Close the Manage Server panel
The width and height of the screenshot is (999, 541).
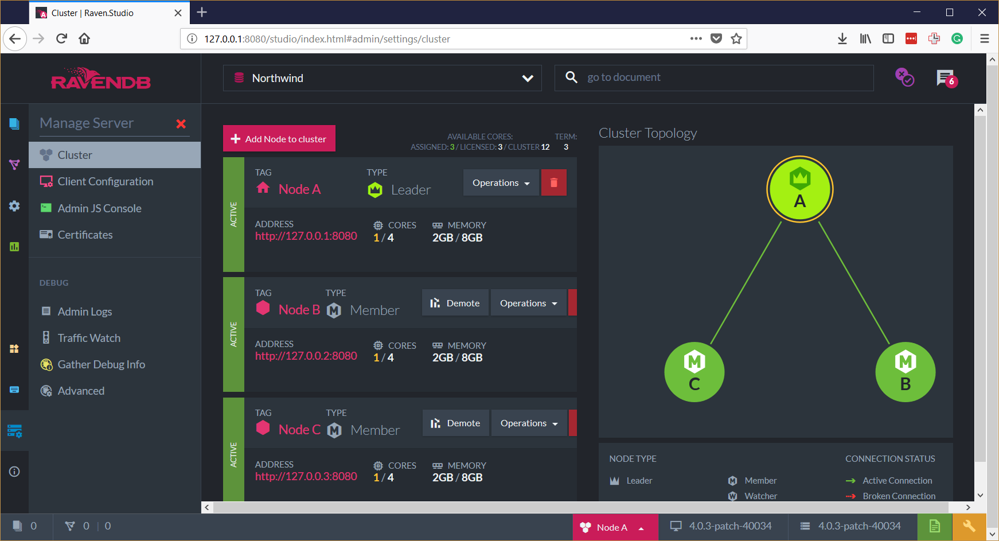click(x=181, y=124)
